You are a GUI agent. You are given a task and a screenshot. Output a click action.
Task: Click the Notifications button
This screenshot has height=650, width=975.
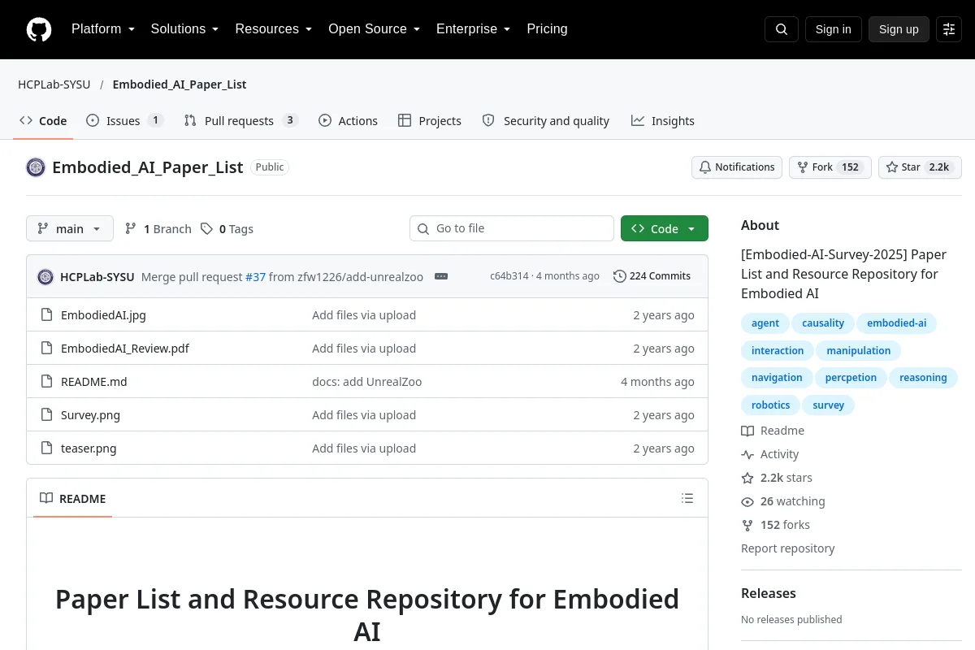(x=737, y=167)
